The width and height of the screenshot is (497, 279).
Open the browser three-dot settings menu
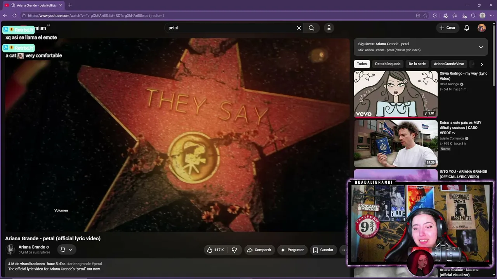[x=492, y=15]
